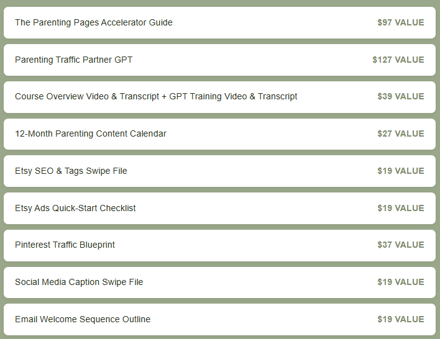Click the $39 VALUE label
Viewport: 440px width, 339px height.
pos(401,96)
